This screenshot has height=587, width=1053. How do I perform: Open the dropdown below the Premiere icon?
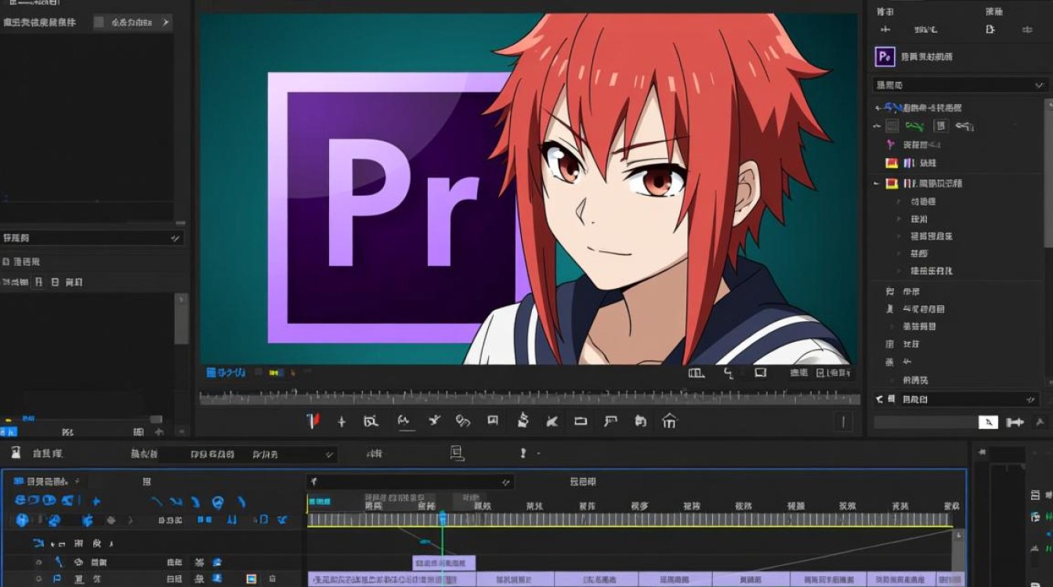(961, 85)
